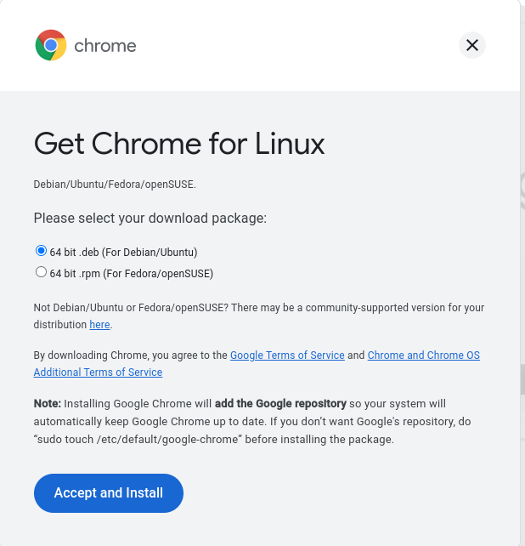Choose the 64 bit .rpm radio button
525x546 pixels.
click(x=41, y=273)
